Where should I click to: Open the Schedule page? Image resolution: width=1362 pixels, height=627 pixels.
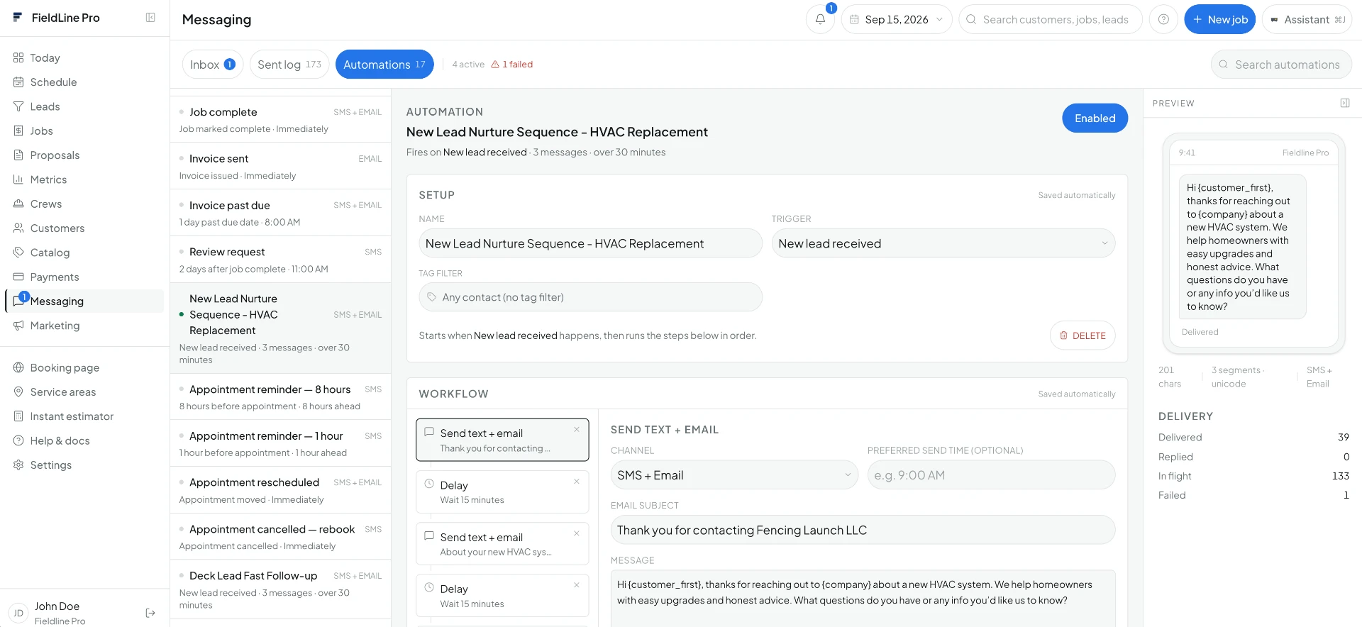84,82
